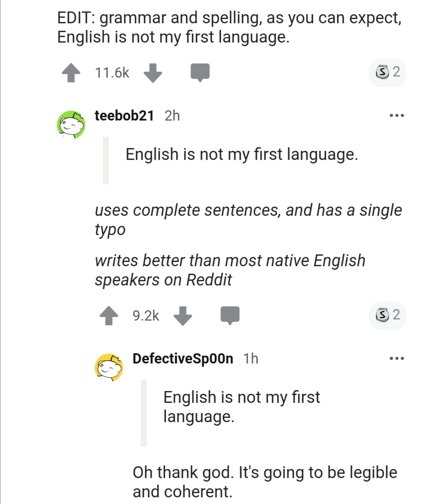This screenshot has width=425, height=504.
Task: Open comments on the original post
Action: coord(200,72)
